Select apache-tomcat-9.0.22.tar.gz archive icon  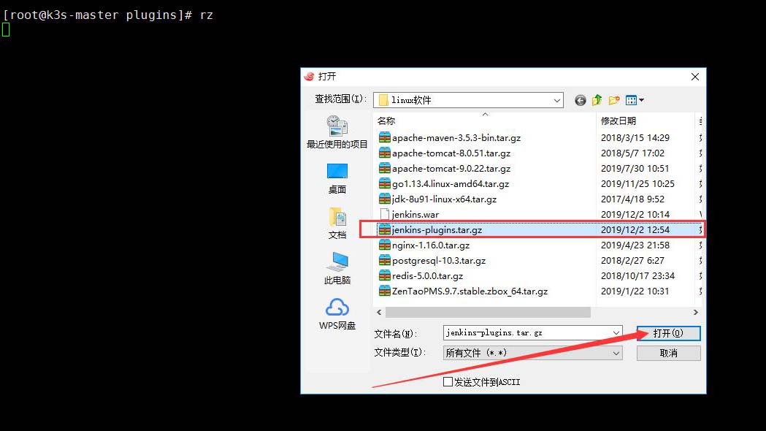(x=385, y=168)
